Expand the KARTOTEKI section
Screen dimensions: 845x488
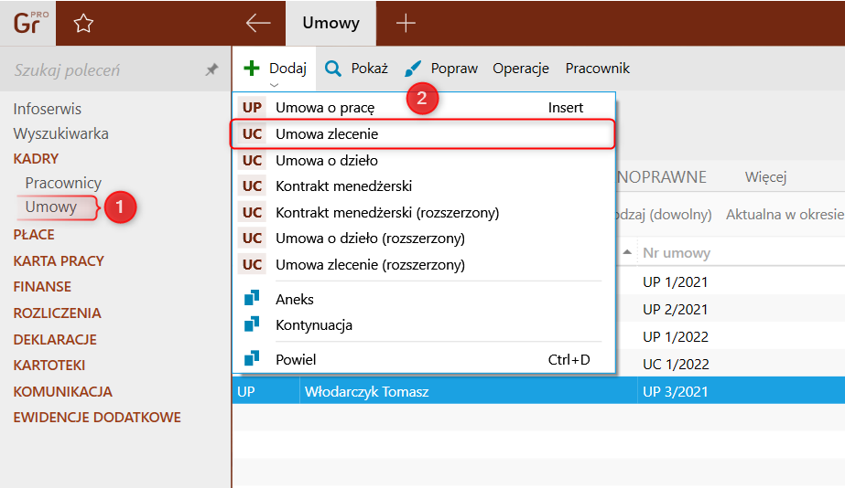49,366
